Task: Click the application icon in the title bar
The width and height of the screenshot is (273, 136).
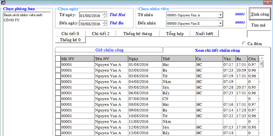Action: point(3,2)
